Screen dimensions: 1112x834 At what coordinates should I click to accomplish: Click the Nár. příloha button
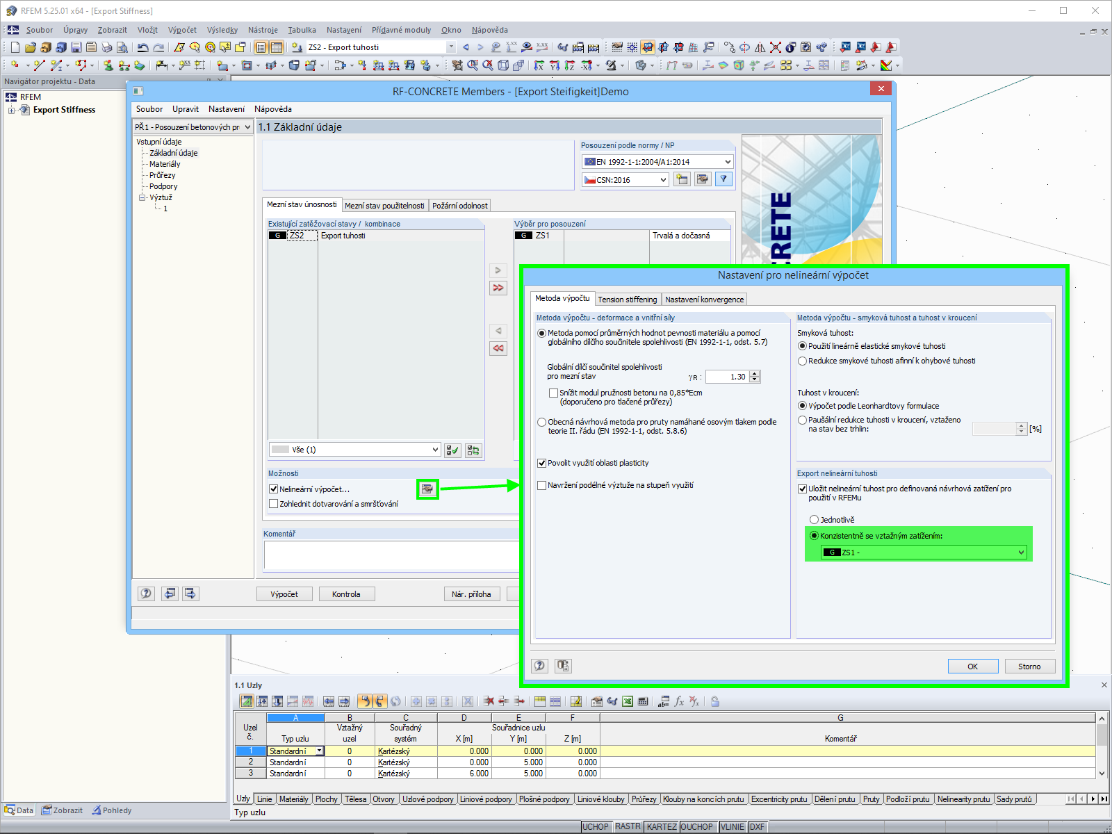(x=471, y=594)
